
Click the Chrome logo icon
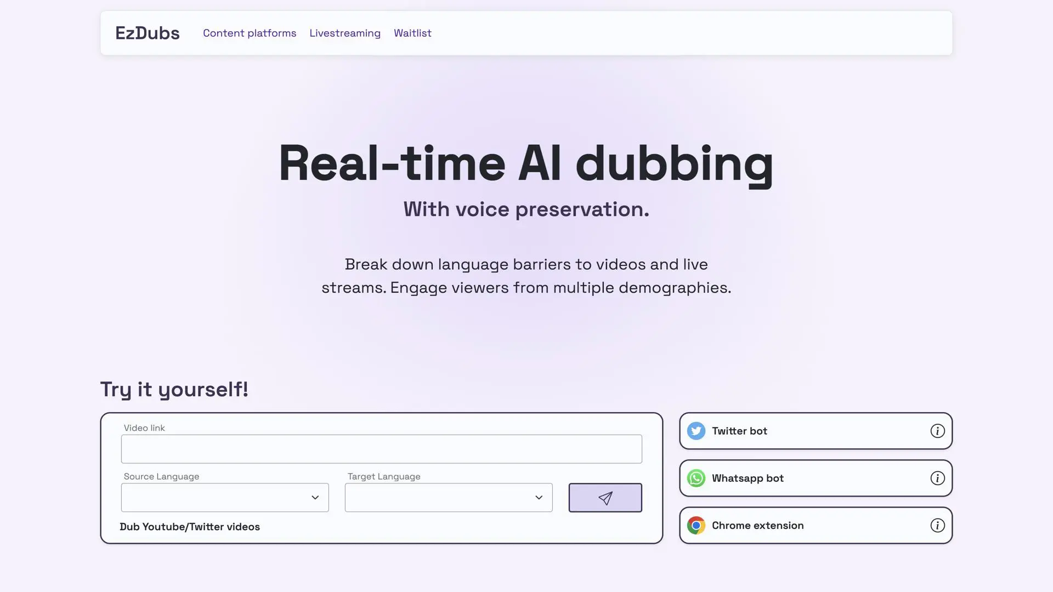696,525
